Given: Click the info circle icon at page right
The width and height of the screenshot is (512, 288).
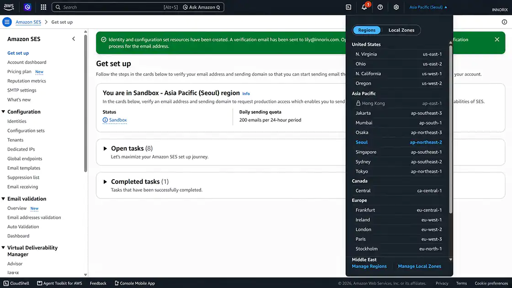Looking at the screenshot, I should pos(504,22).
